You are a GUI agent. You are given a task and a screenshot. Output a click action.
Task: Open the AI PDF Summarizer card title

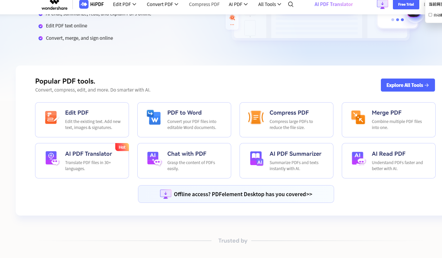click(295, 154)
